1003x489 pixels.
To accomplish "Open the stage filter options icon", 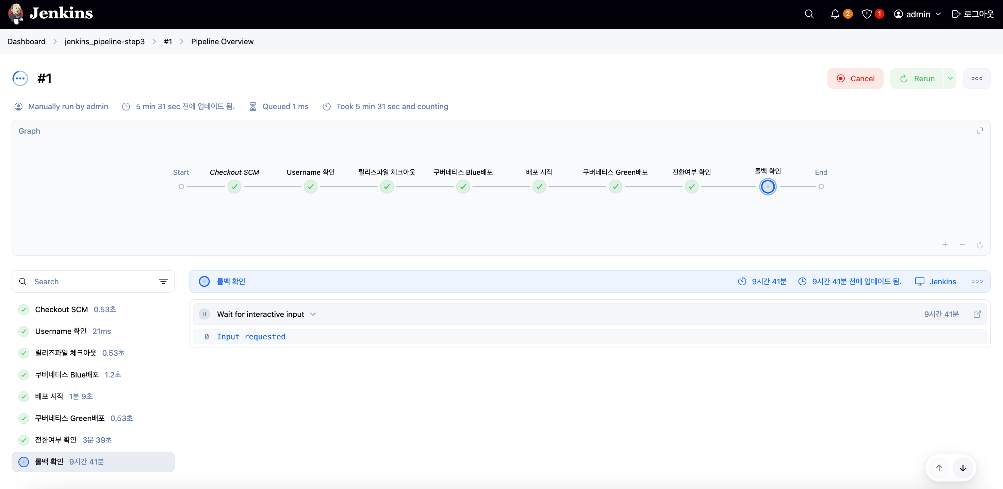I will [163, 281].
